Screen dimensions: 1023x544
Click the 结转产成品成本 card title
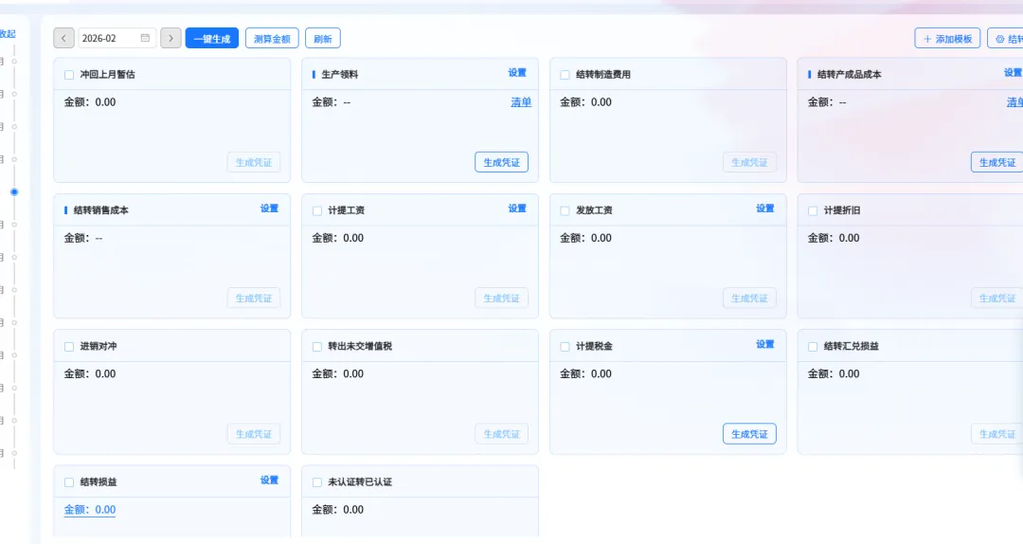[850, 75]
